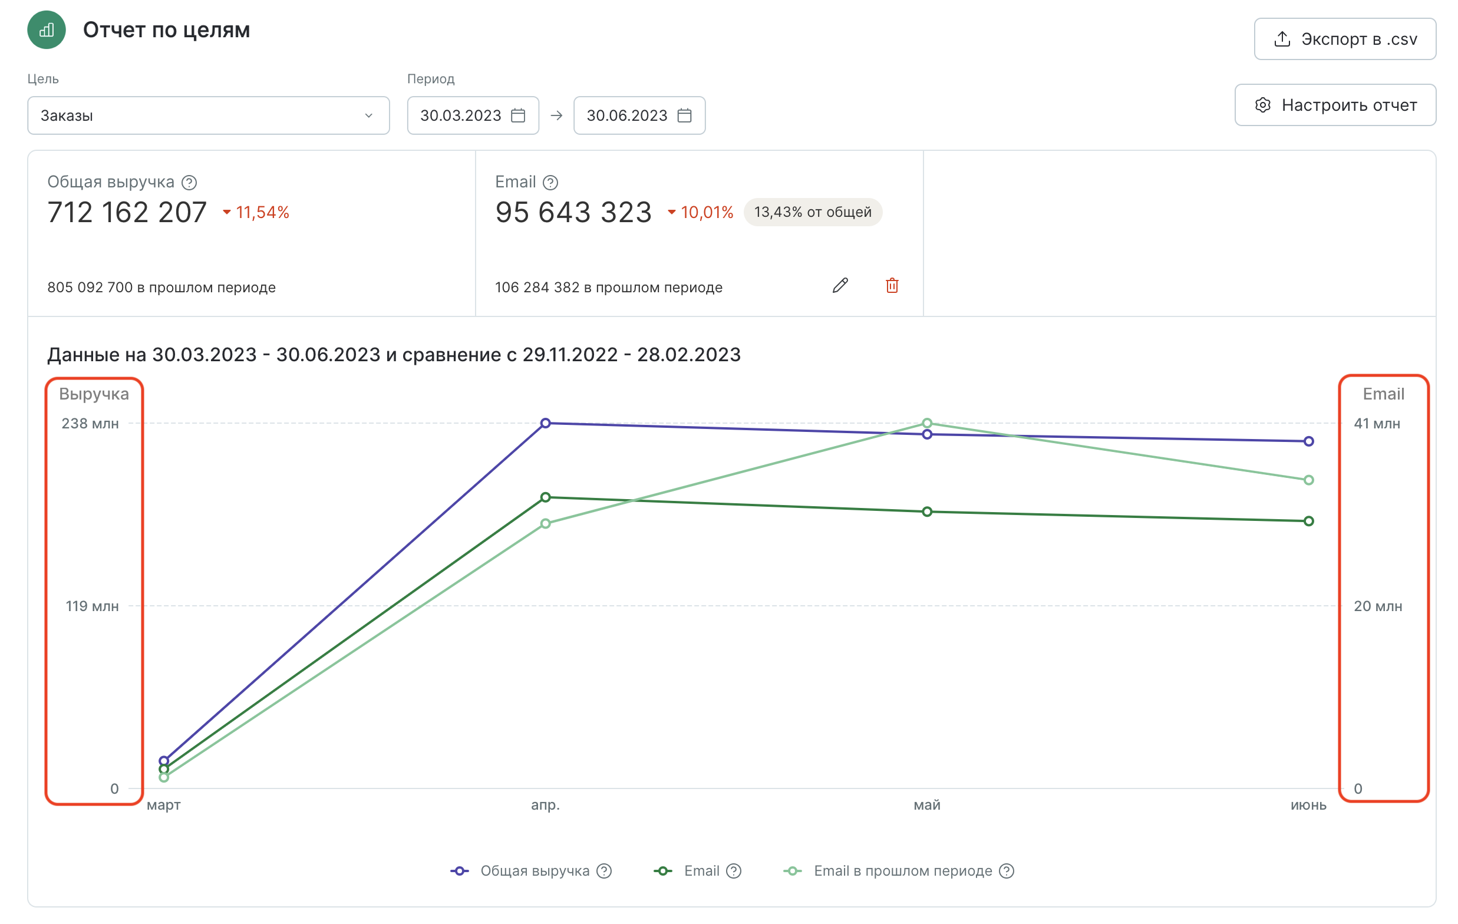Click the end date field 30.06.2023

coord(639,115)
